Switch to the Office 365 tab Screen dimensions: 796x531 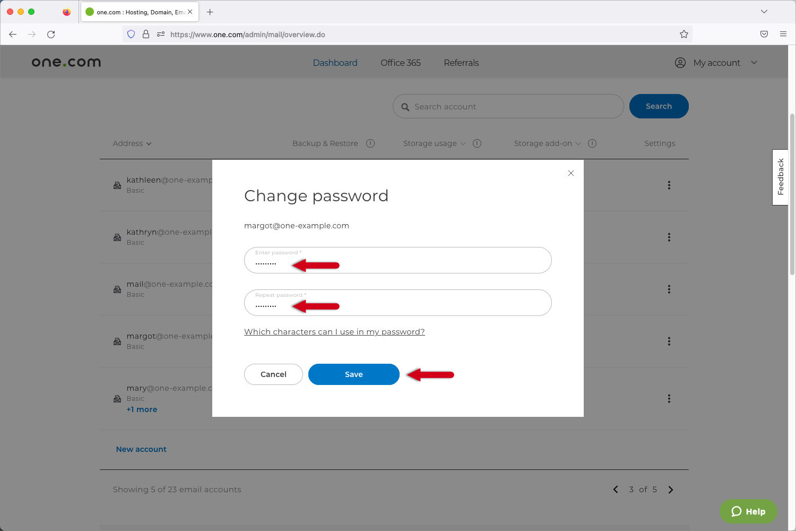[x=400, y=63]
